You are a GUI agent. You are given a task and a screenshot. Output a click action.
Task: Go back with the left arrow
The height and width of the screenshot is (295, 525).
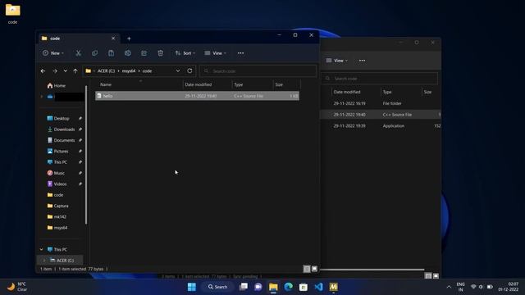tap(43, 71)
